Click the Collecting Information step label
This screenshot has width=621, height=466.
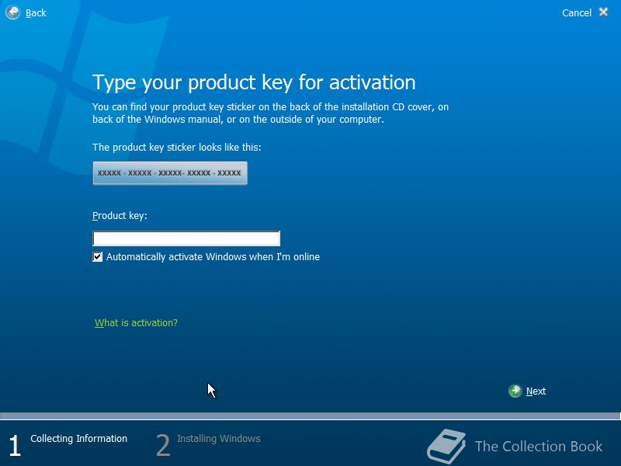(79, 439)
